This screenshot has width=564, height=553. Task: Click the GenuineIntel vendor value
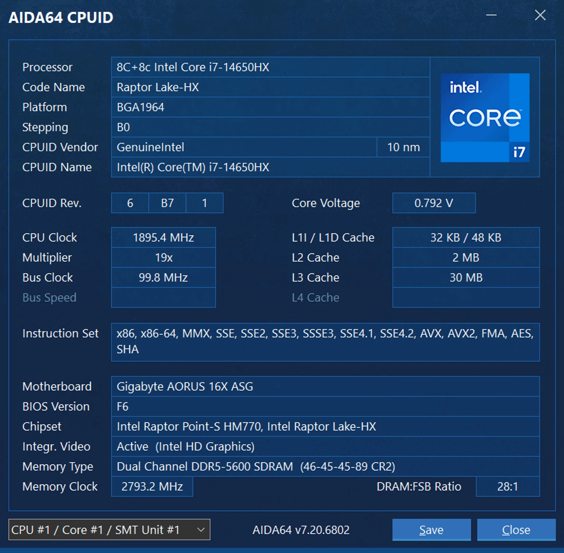(x=244, y=147)
